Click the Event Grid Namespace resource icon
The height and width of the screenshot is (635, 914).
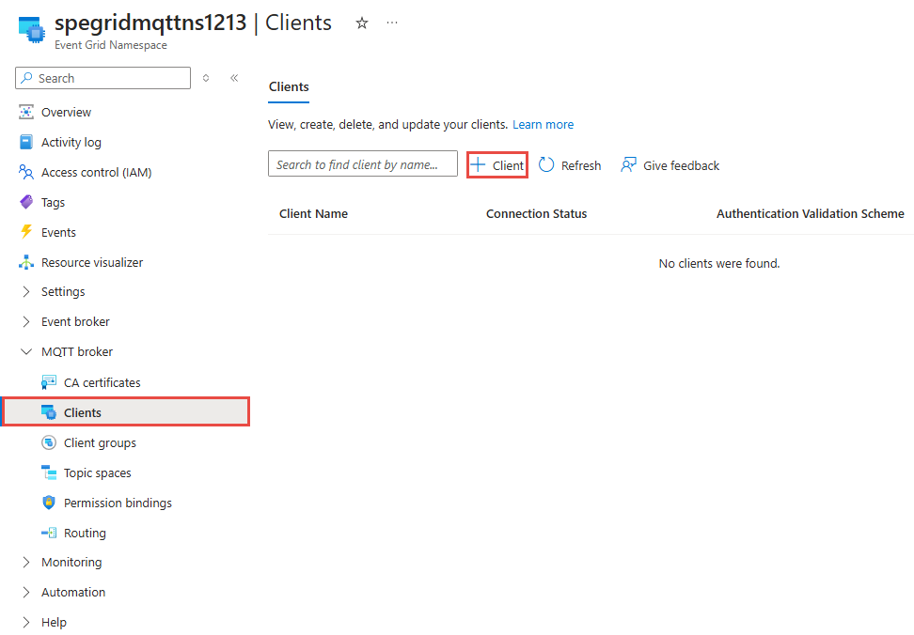click(x=32, y=30)
